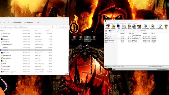Viewport: 169px width, 95px height.
Task: Click Diablo II - Lord of Destruction breadcrumb
Action: pos(21,27)
